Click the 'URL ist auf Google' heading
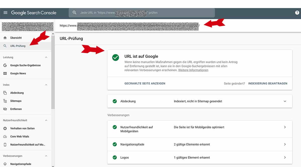301x167 pixels. 141,56
